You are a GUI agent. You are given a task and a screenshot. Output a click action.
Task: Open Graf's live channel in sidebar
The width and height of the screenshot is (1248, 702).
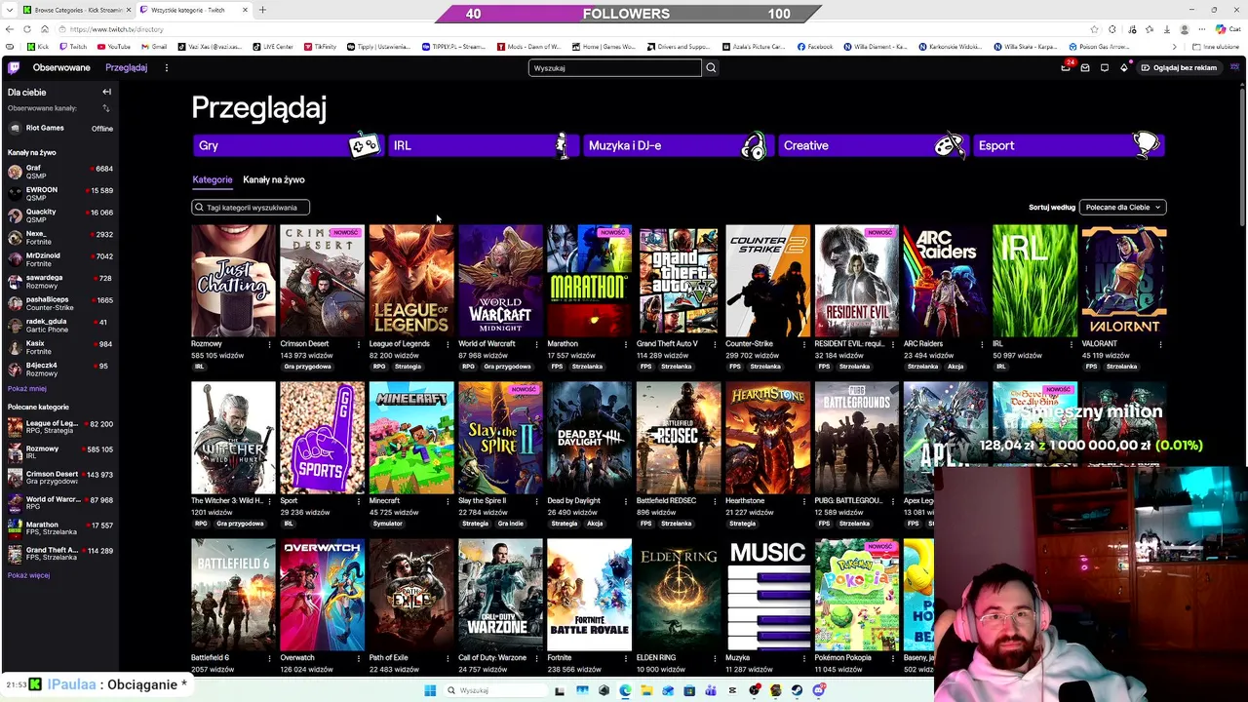pos(59,172)
